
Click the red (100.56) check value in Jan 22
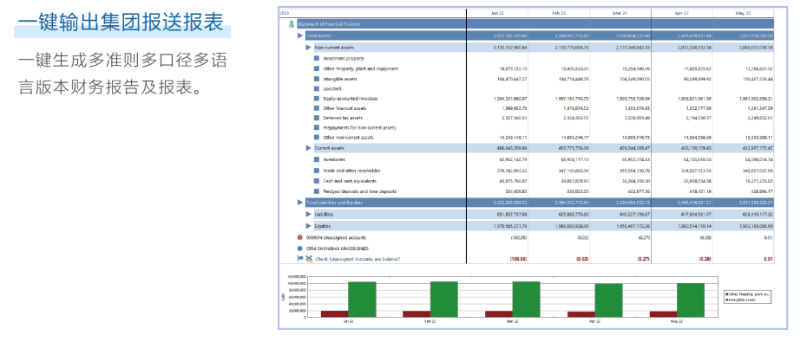tap(518, 260)
